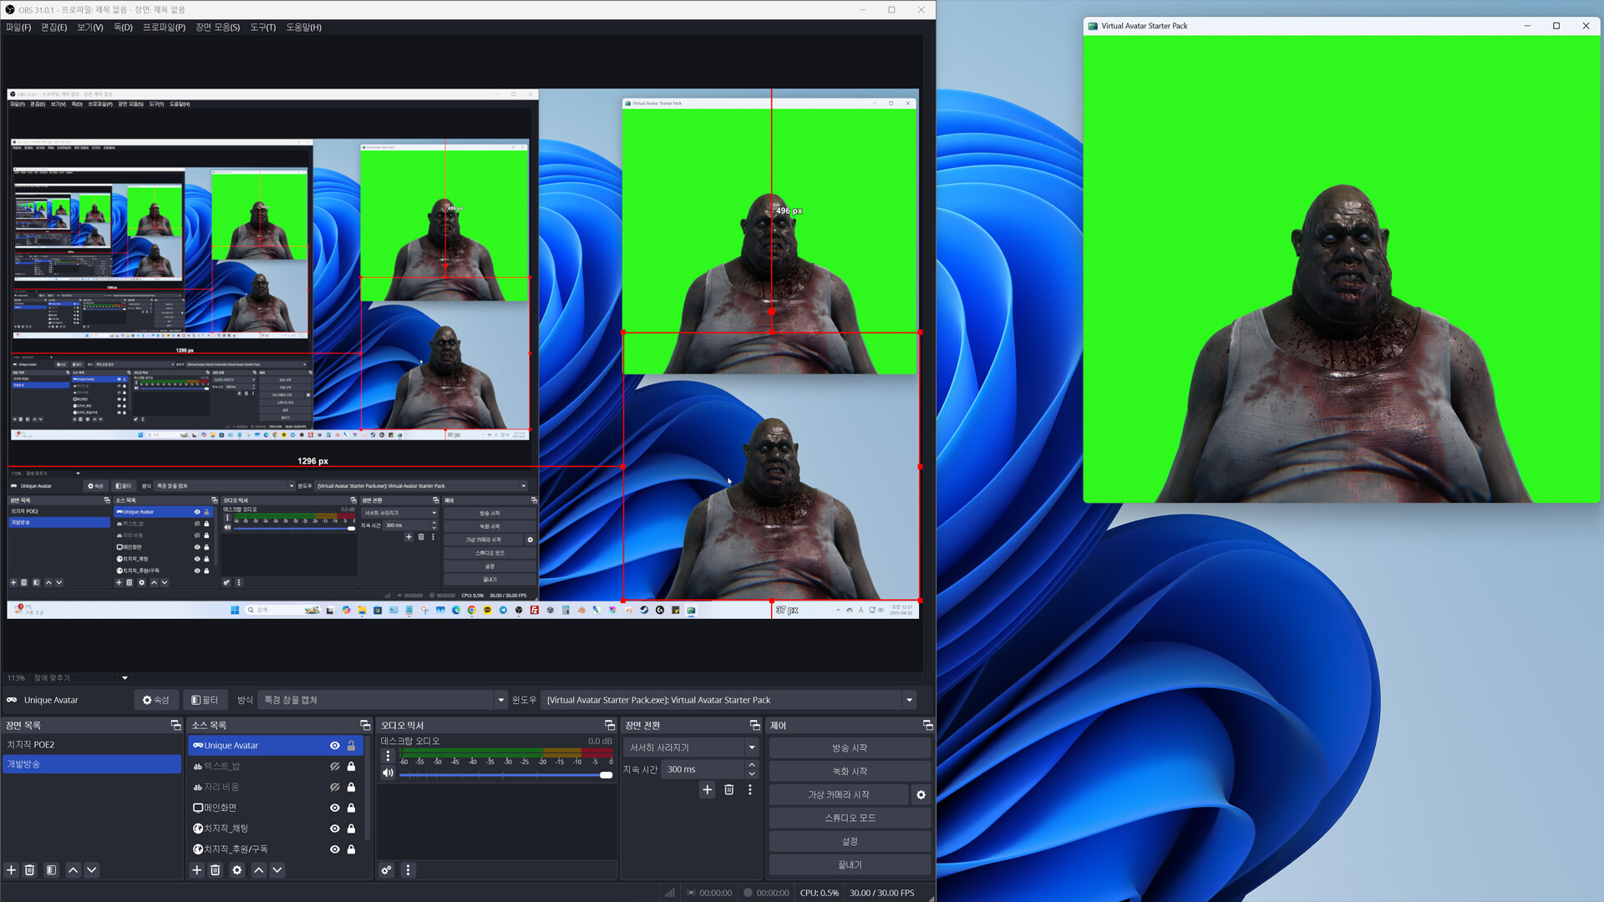
Task: Open advanced audio properties gear in mixer
Action: point(385,870)
